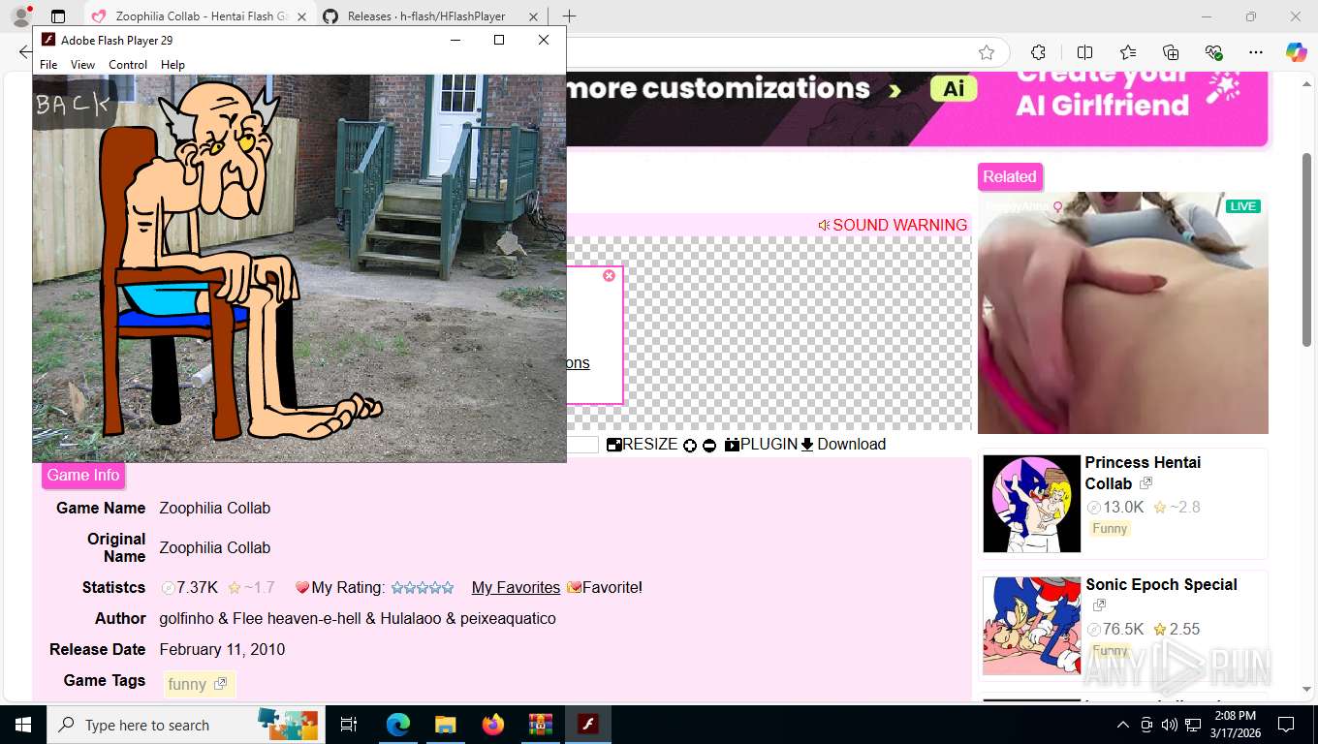Click Funny tag under Princess Hentai Collab

[1110, 528]
